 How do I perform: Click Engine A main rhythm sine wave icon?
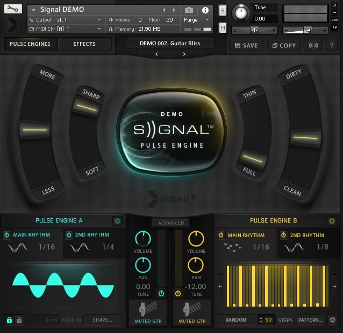click(x=18, y=247)
